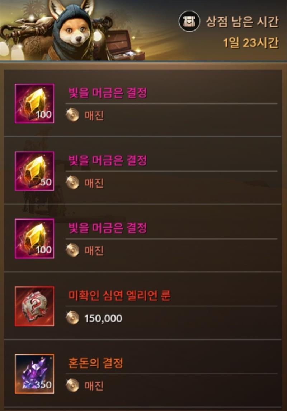Viewport: 287px width, 411px height.
Task: Click the 미확인 심연 엘리언 룬 title text
Action: pyautogui.click(x=119, y=295)
